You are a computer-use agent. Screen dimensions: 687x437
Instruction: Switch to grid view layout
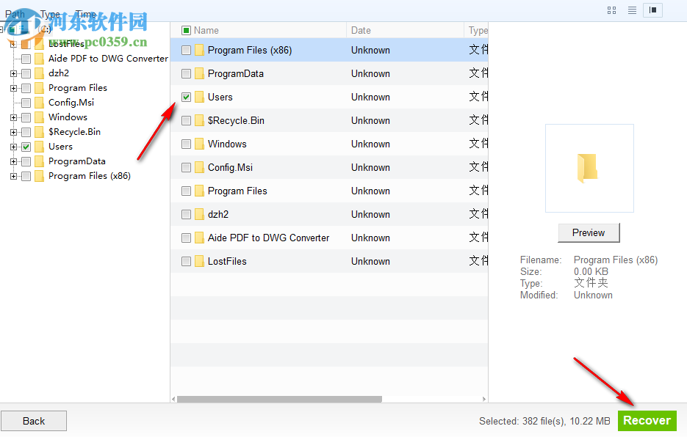611,10
